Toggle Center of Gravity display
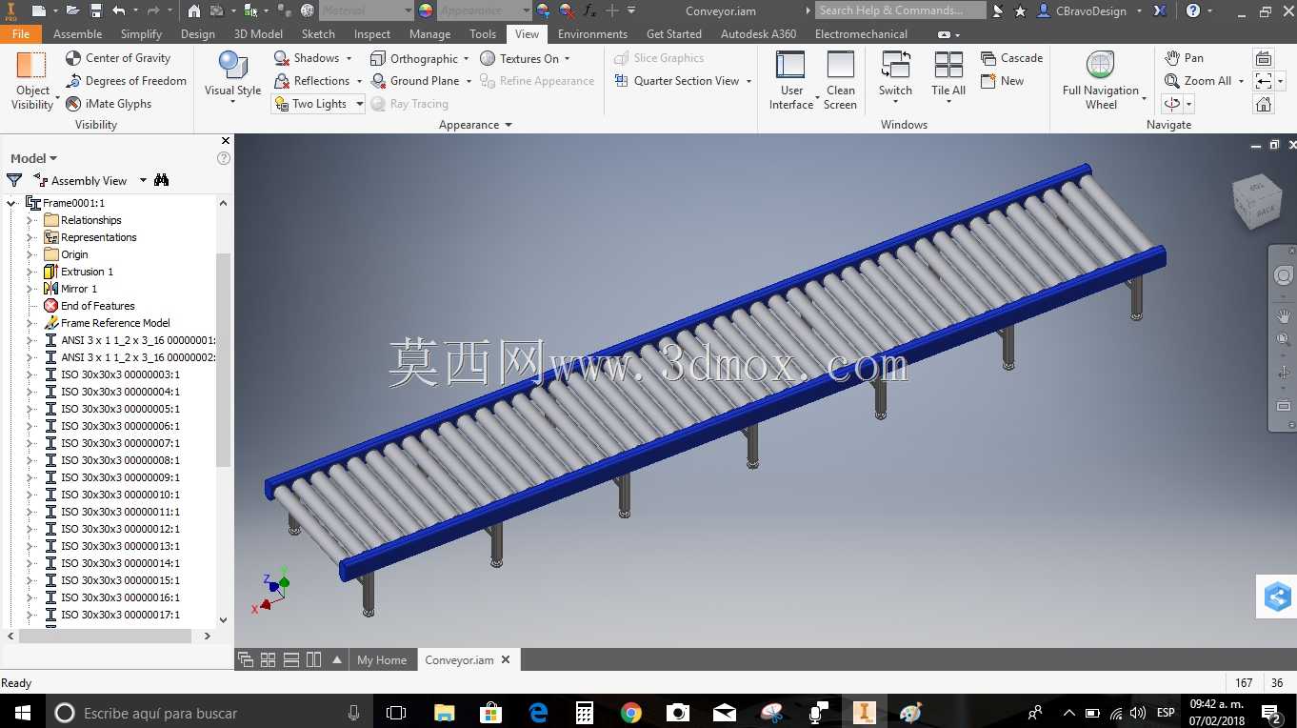 tap(118, 58)
